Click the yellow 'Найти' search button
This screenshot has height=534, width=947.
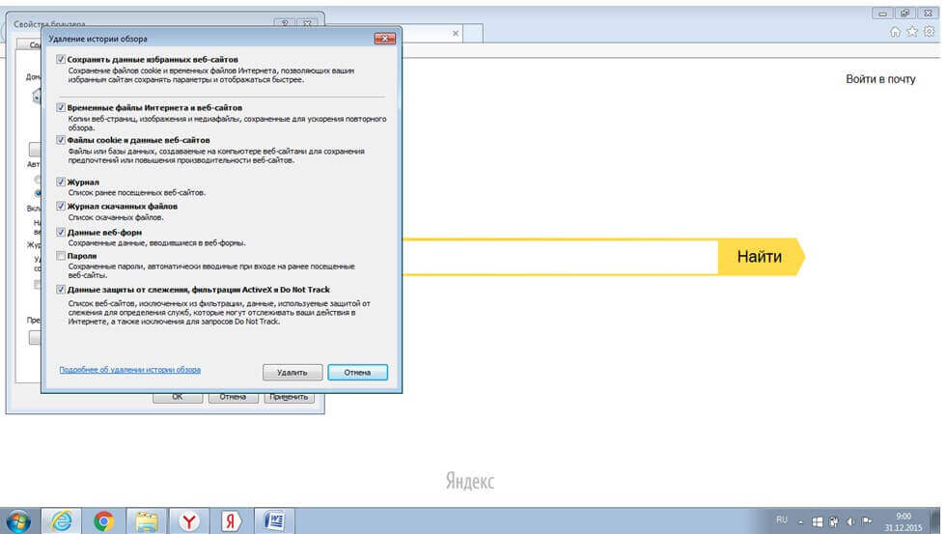point(758,257)
